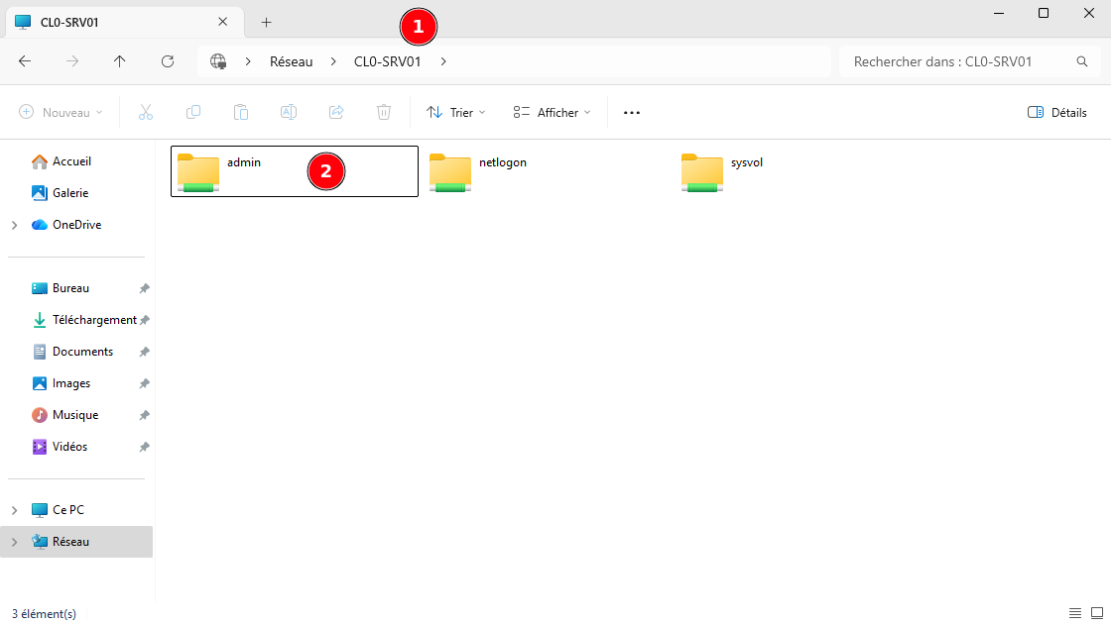Open the three-dots more options menu
Screen dimensions: 1111x625
pyautogui.click(x=631, y=113)
